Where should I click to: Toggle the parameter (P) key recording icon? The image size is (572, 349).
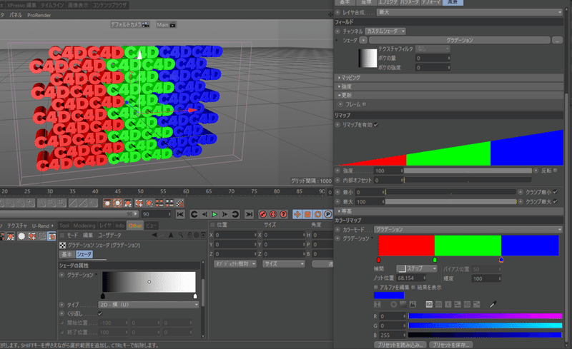(x=328, y=214)
